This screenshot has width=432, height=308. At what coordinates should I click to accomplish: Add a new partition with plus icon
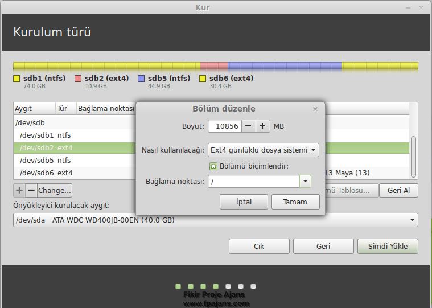coord(19,190)
